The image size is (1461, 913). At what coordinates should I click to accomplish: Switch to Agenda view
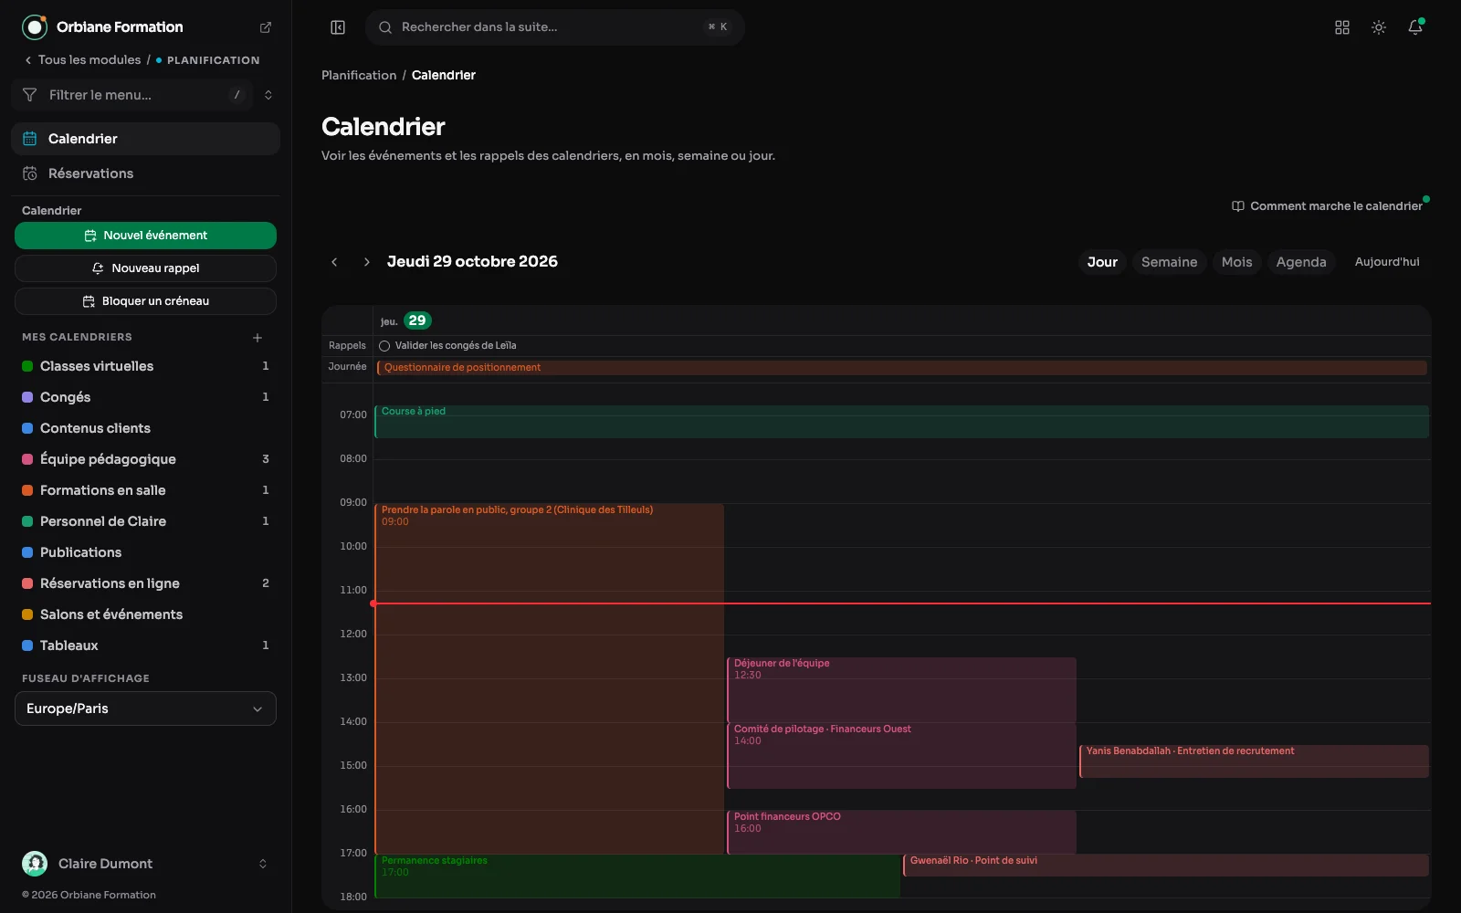coord(1301,262)
